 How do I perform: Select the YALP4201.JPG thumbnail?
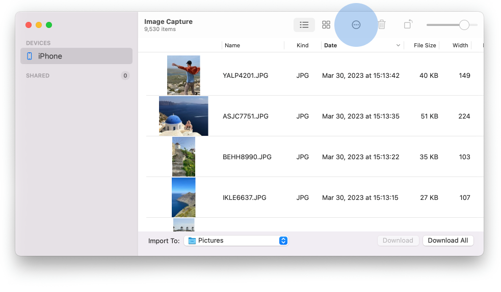[183, 75]
